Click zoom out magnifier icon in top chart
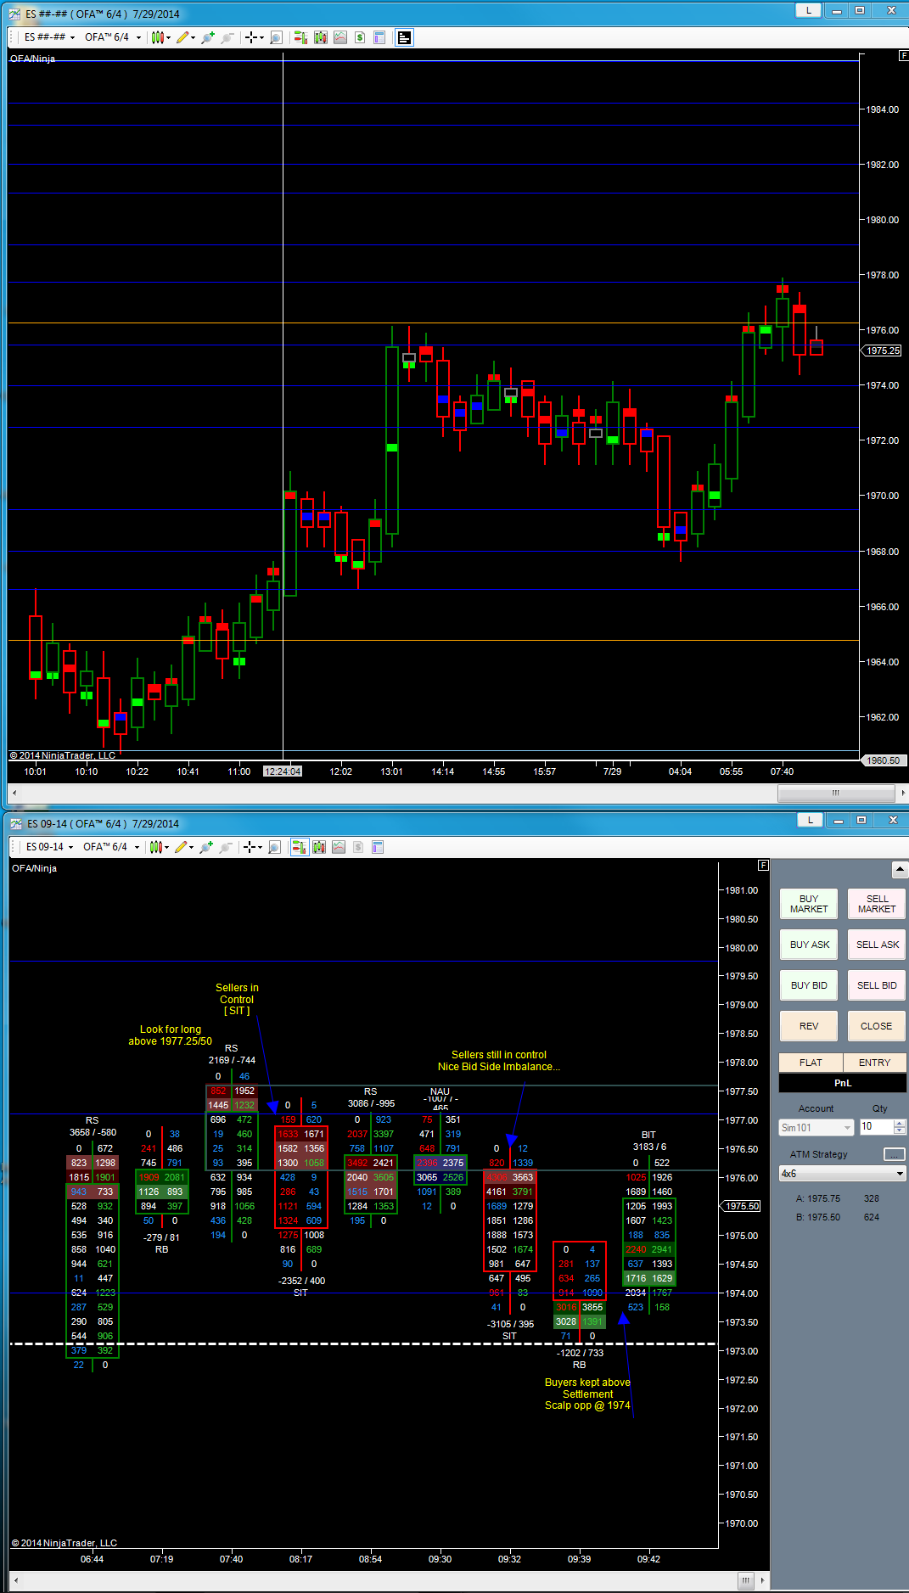 (227, 37)
